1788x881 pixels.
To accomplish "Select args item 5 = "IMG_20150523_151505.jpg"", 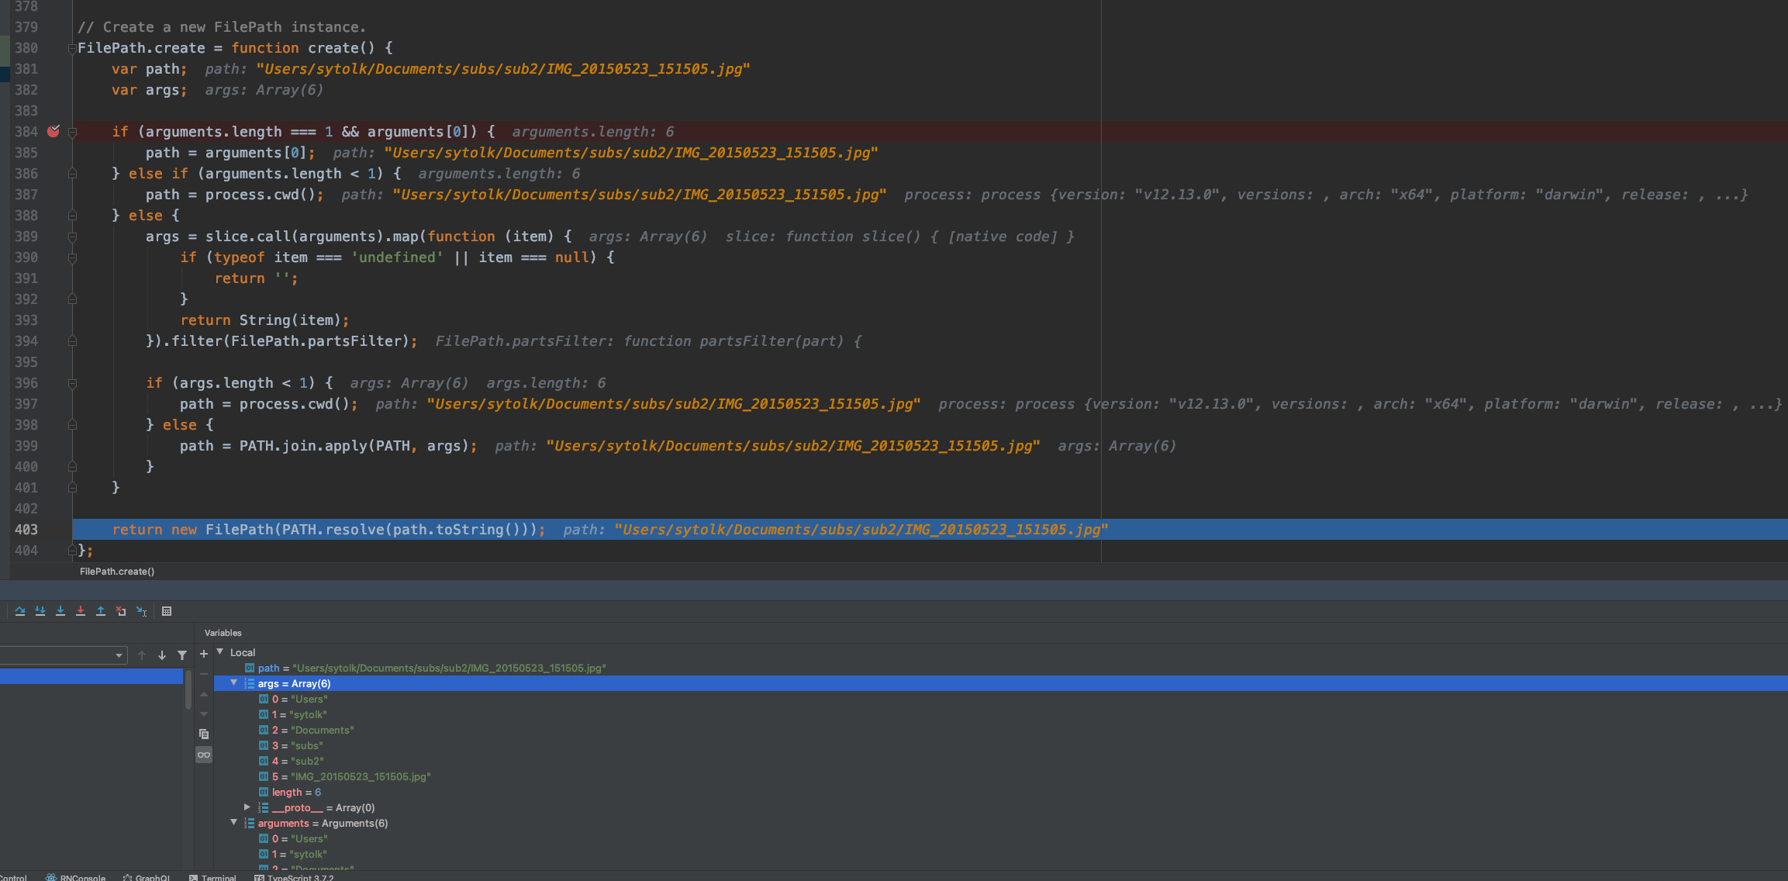I will [x=1000, y=776].
